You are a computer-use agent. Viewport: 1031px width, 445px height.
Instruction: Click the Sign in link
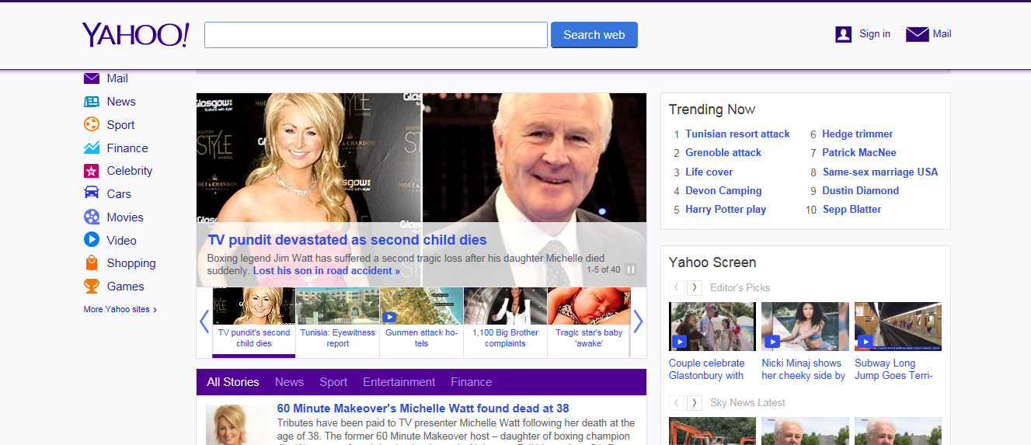coord(875,34)
